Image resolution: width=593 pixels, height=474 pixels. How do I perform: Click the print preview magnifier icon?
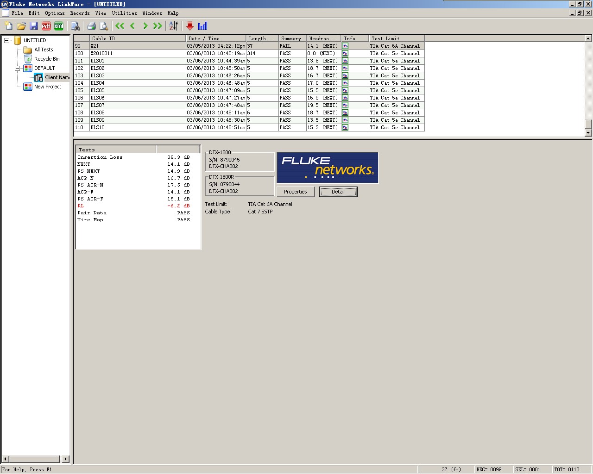tap(104, 26)
